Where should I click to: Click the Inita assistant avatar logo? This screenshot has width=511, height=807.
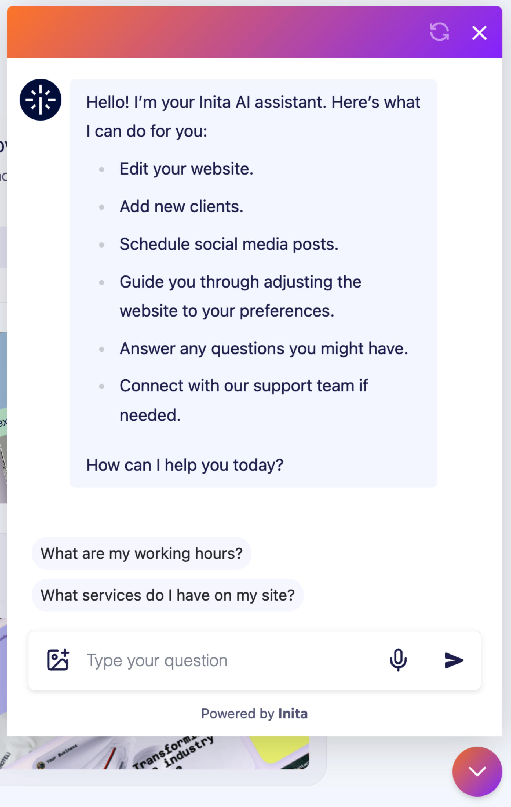click(x=41, y=99)
